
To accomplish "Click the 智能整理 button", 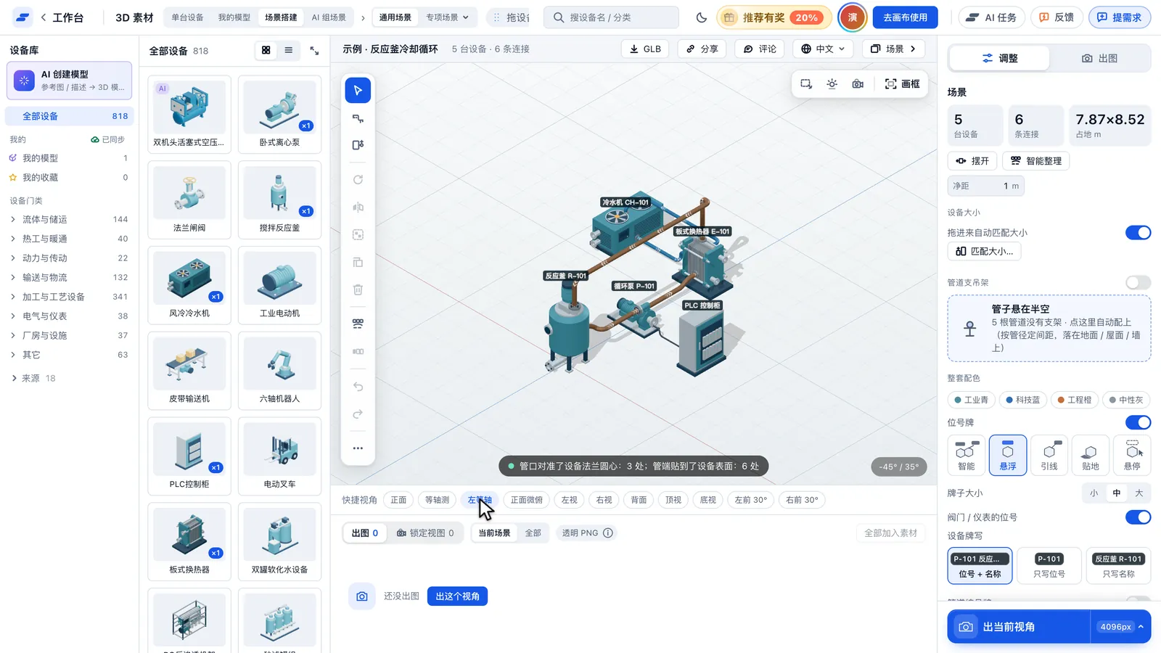I will [1036, 161].
